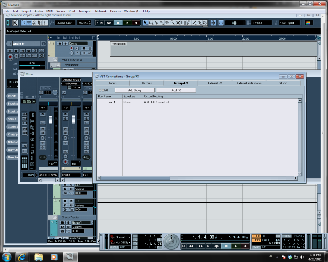This screenshot has height=262, width=328.
Task: Expand all buses with plus icon
Action: click(100, 90)
